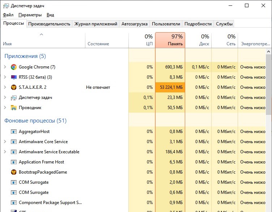The image size is (272, 212).
Task: Collapse the column header chevron arrow
Action: tap(41, 35)
